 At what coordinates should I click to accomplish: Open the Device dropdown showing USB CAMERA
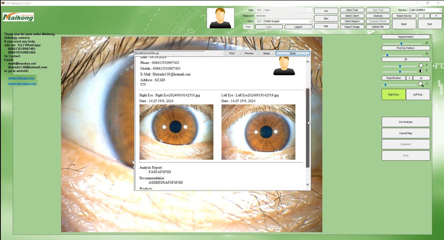425,10
